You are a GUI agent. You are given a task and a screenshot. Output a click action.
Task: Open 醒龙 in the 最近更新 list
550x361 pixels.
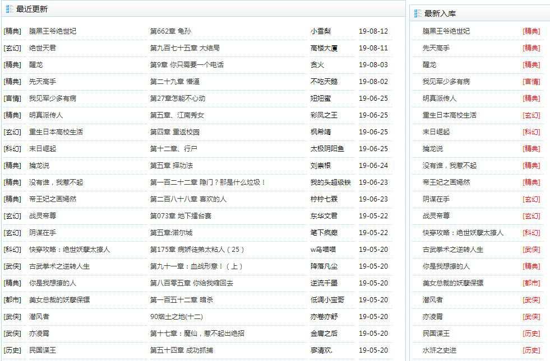click(x=36, y=65)
